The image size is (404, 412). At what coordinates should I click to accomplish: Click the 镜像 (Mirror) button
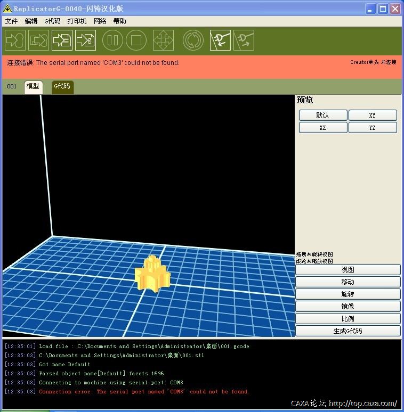[348, 307]
